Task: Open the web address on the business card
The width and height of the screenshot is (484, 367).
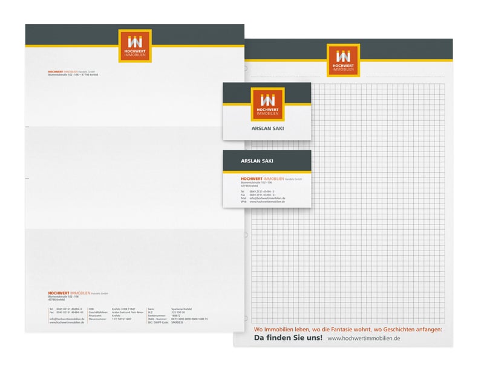Action: (x=267, y=202)
